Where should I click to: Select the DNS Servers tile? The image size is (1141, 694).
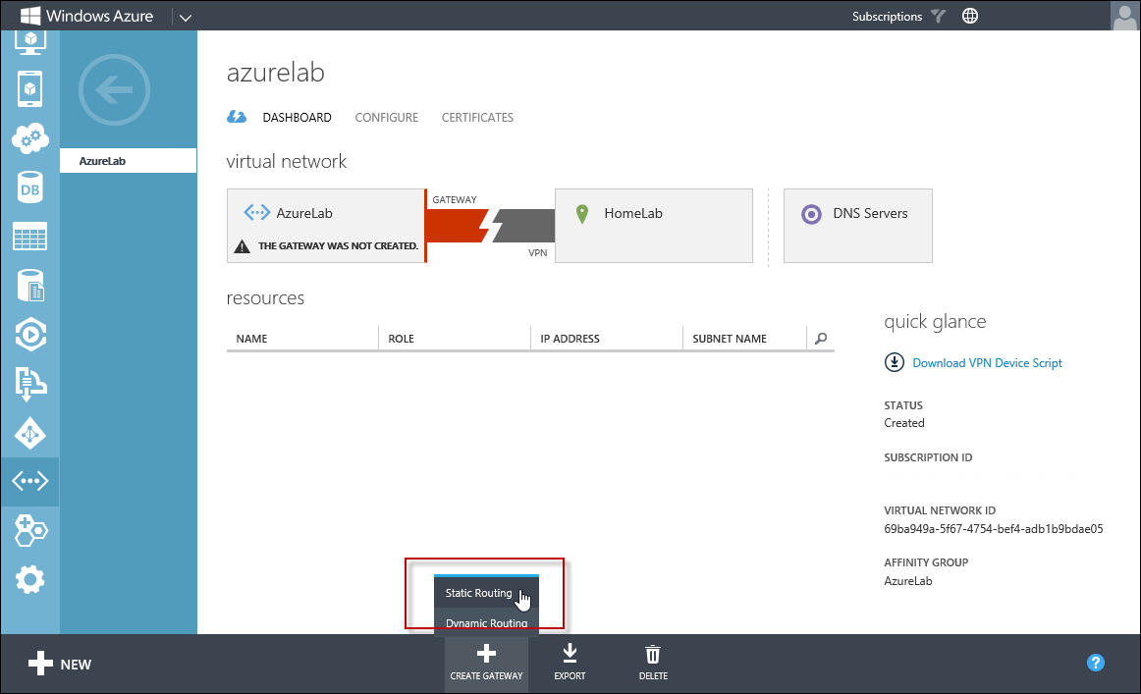pyautogui.click(x=857, y=226)
